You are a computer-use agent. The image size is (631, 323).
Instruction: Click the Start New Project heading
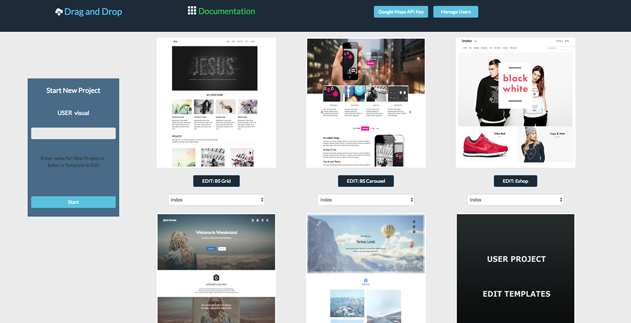pos(73,90)
